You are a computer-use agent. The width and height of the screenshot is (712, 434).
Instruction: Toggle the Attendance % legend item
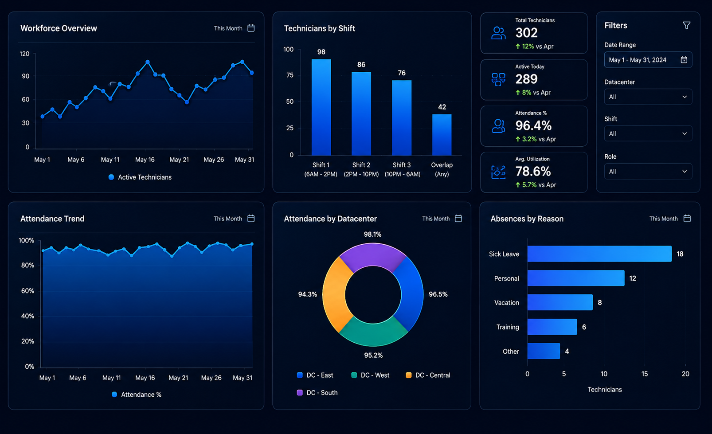137,395
